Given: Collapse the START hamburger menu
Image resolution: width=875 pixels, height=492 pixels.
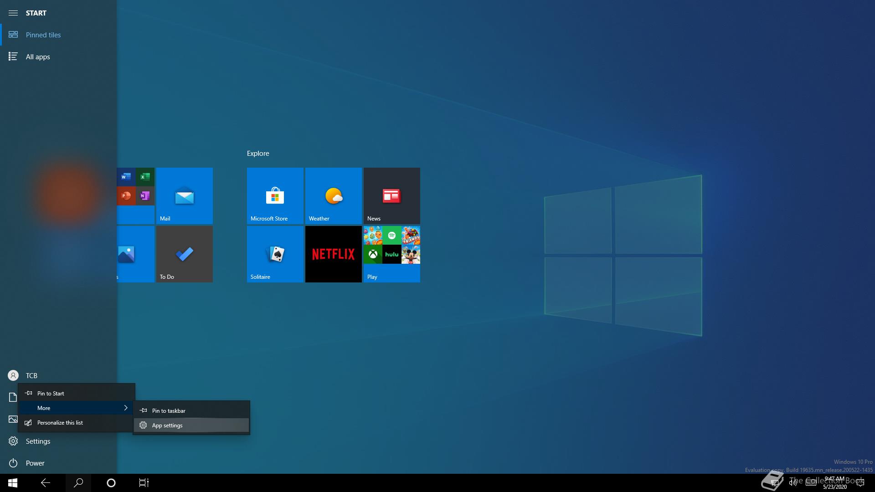Looking at the screenshot, I should pos(13,13).
